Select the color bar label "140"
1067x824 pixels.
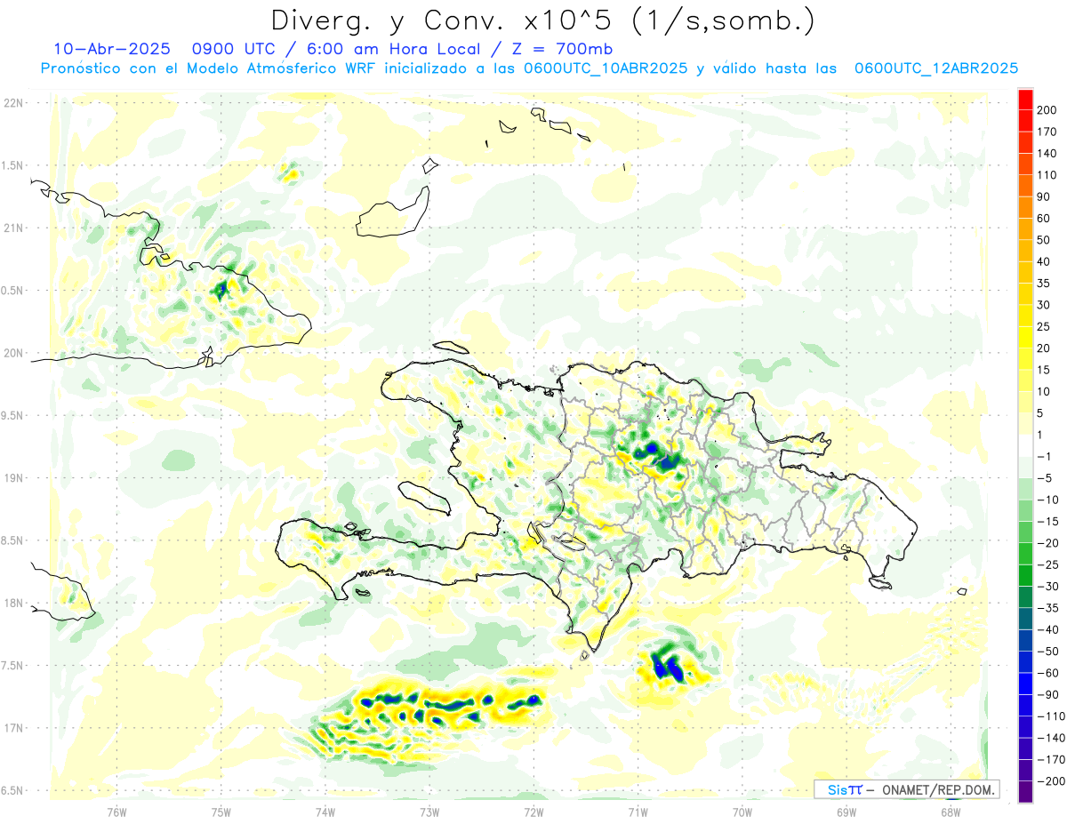tap(1047, 154)
